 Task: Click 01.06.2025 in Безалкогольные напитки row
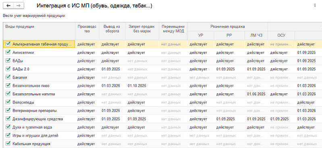[256, 94]
